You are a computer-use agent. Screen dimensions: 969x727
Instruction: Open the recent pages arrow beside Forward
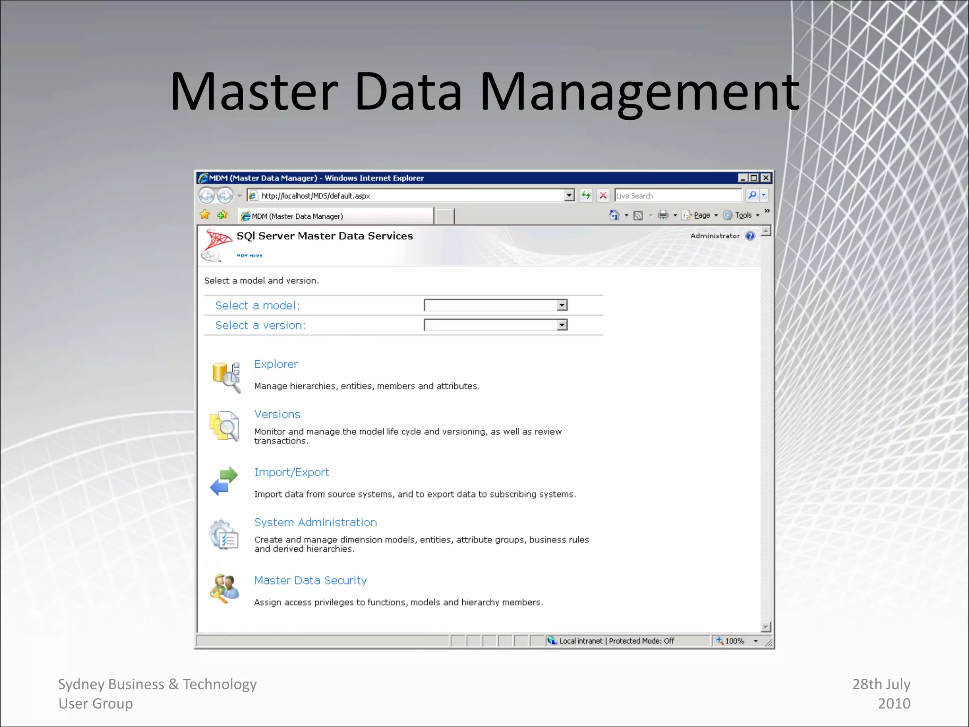coord(239,196)
